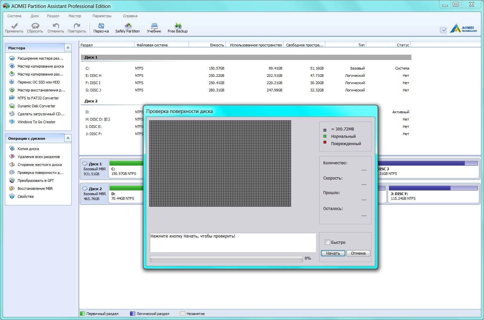Select the C: partition row
Viewport: 484px width, 320px height.
coord(245,68)
